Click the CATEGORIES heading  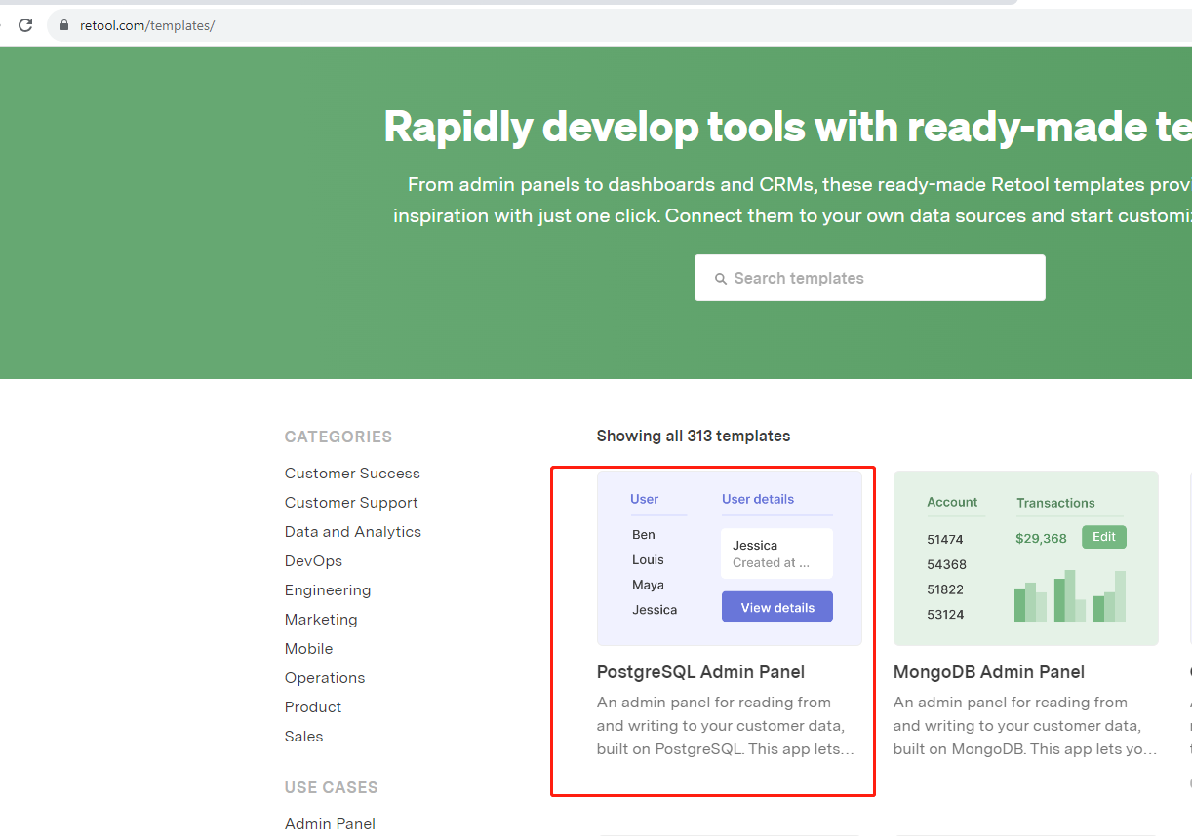click(338, 437)
